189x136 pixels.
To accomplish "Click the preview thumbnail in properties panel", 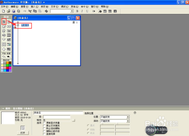I will click(8, 118).
